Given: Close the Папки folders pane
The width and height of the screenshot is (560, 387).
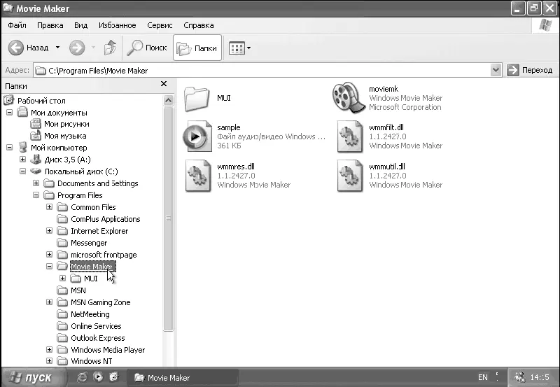Looking at the screenshot, I should pyautogui.click(x=164, y=84).
